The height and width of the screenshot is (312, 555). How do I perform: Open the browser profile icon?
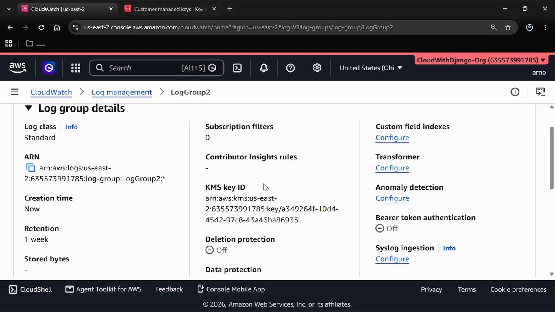pyautogui.click(x=529, y=27)
